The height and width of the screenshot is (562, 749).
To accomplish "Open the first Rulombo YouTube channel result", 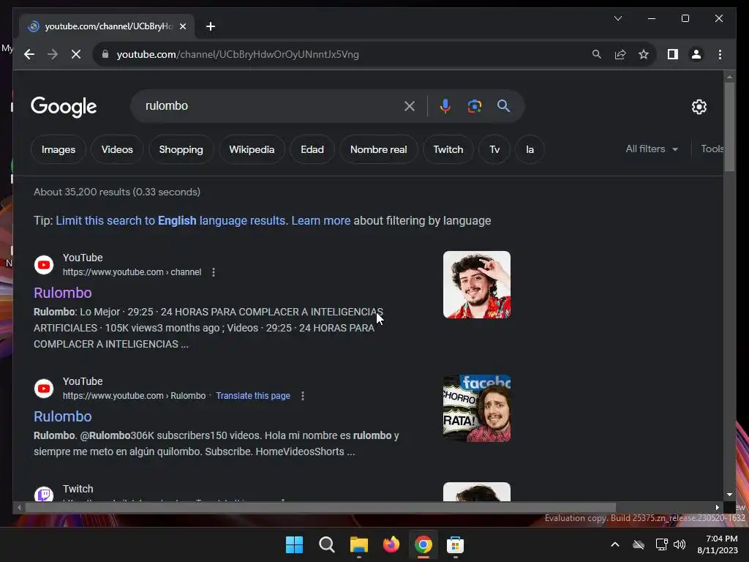I will click(63, 293).
